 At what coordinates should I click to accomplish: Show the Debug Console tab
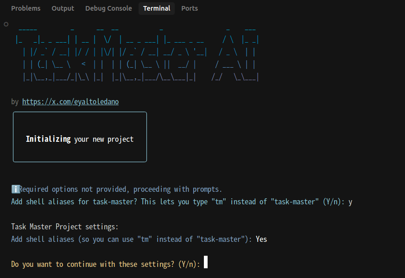pyautogui.click(x=108, y=8)
